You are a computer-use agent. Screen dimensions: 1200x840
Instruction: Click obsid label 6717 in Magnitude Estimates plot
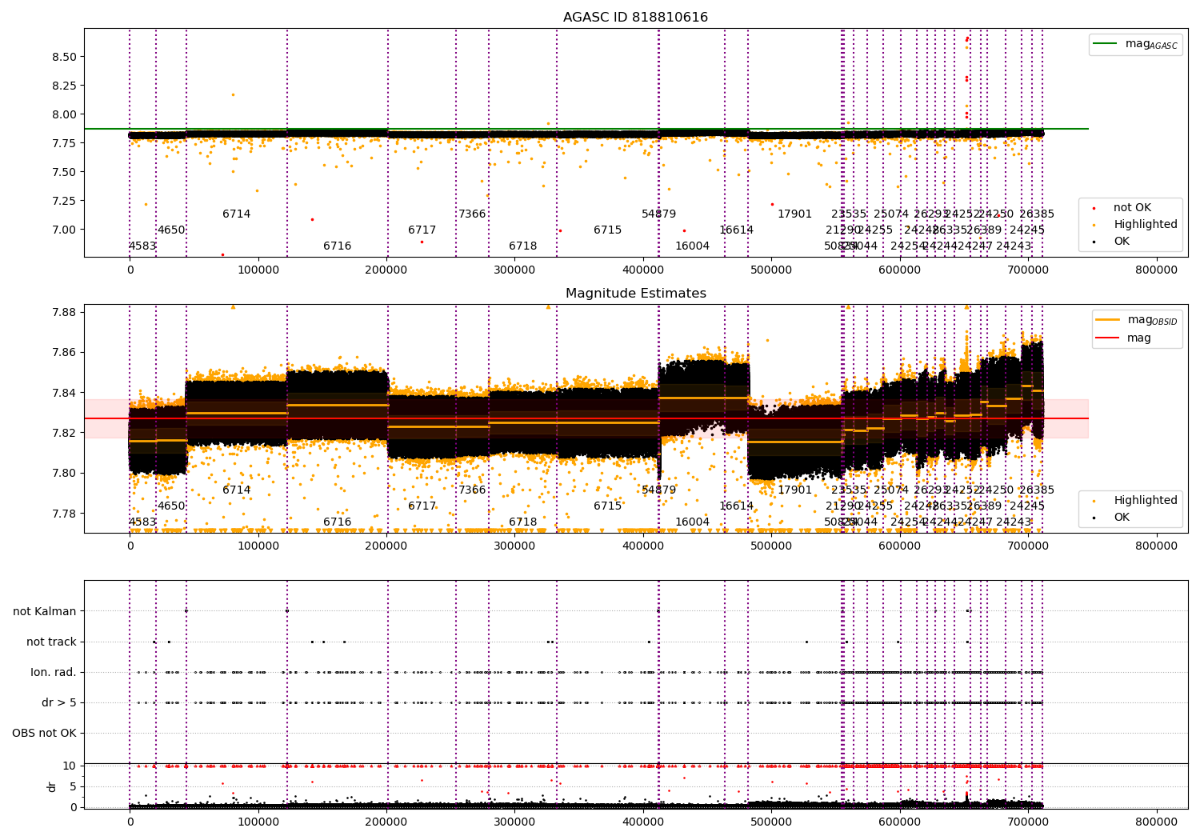[x=422, y=506]
